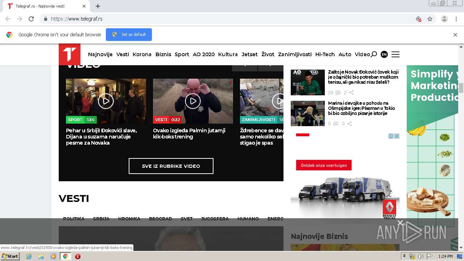Image resolution: width=464 pixels, height=261 pixels.
Task: Close the Renault ad with X icon
Action: click(x=397, y=136)
